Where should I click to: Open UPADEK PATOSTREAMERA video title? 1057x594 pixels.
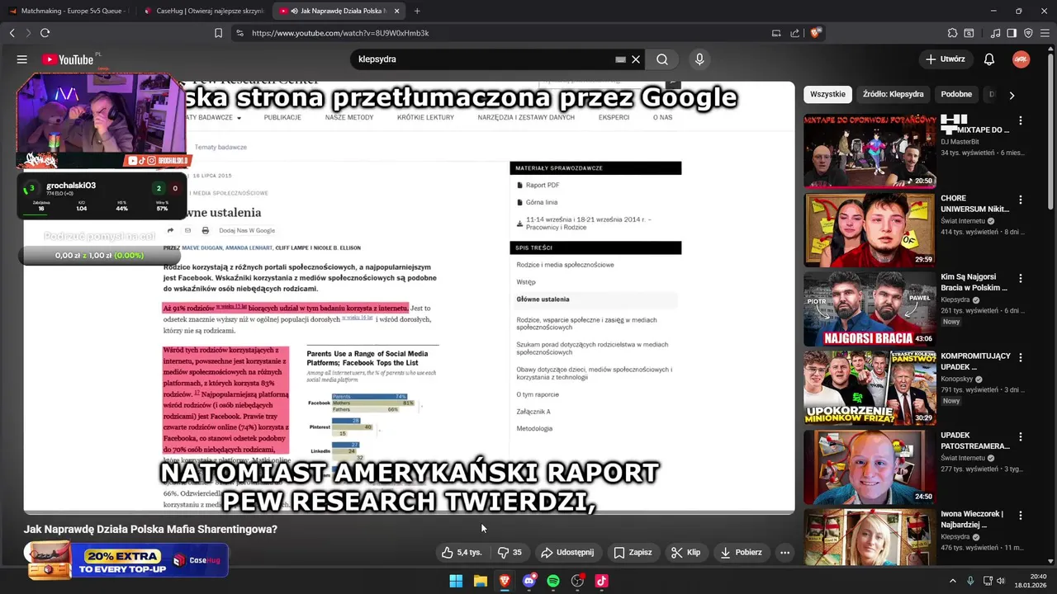pyautogui.click(x=975, y=440)
